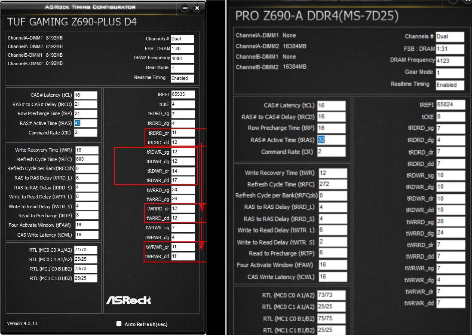Click the TUF GAMING Z690-PLUS D4 title
The height and width of the screenshot is (335, 472).
72,22
